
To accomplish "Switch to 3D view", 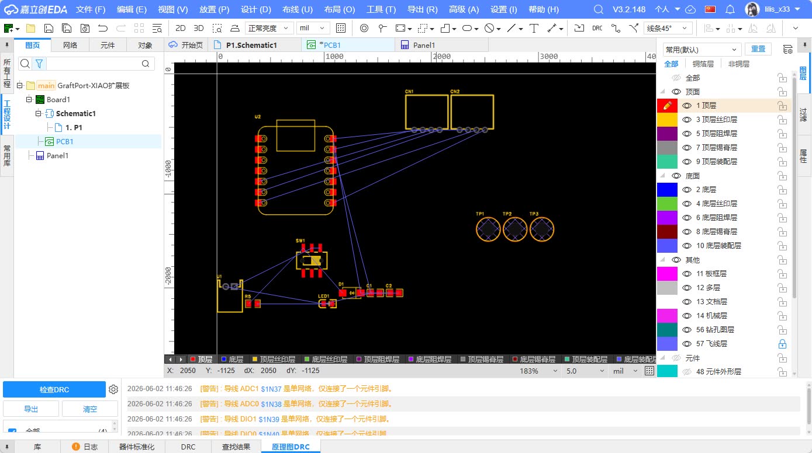I will [199, 28].
